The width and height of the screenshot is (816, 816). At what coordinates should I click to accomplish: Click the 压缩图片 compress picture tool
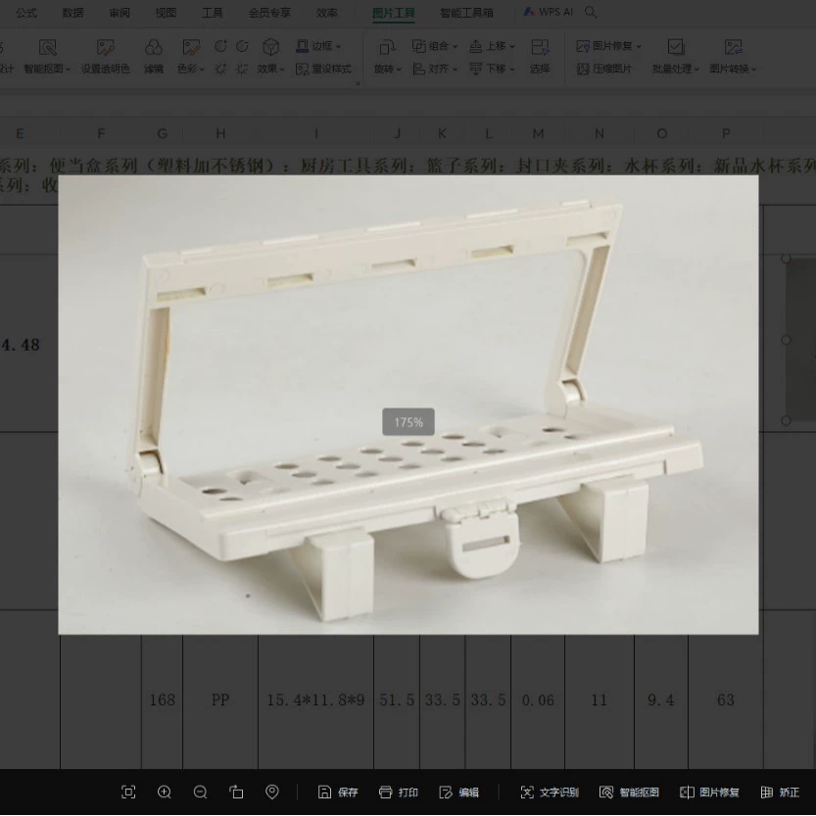click(604, 69)
